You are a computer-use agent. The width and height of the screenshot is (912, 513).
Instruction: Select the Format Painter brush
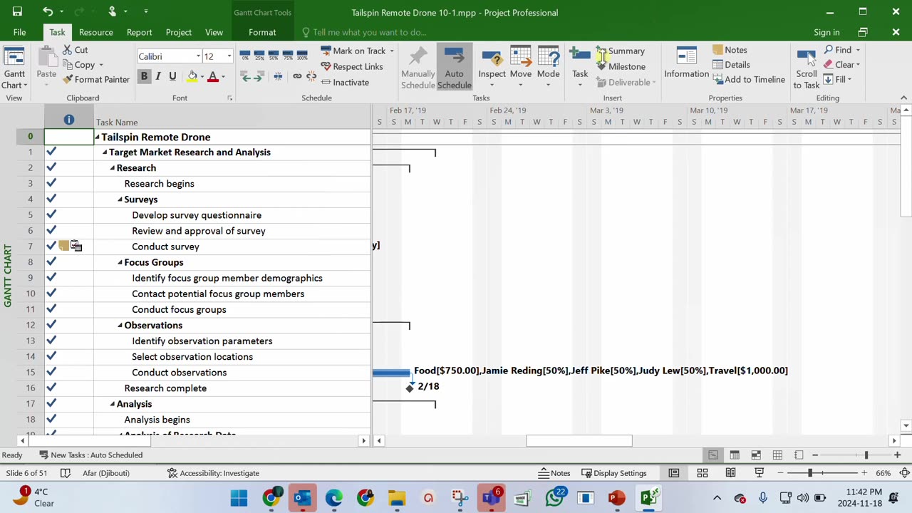coord(68,80)
